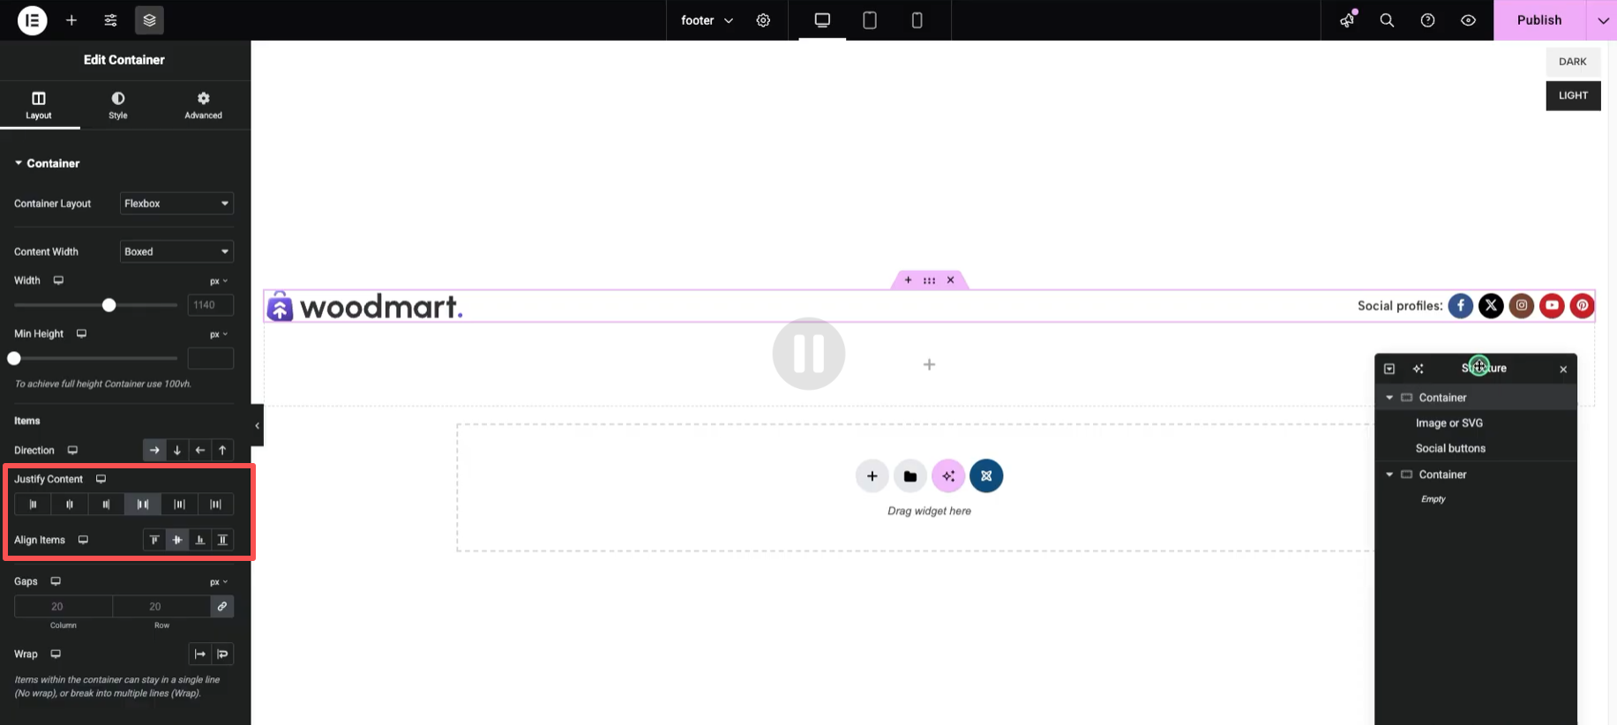Open the footer document dropdown
The width and height of the screenshot is (1617, 725).
coord(707,20)
